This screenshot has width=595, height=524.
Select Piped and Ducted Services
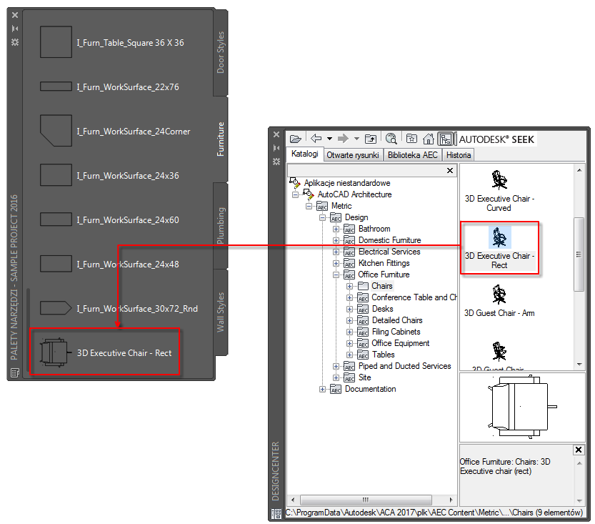click(404, 366)
